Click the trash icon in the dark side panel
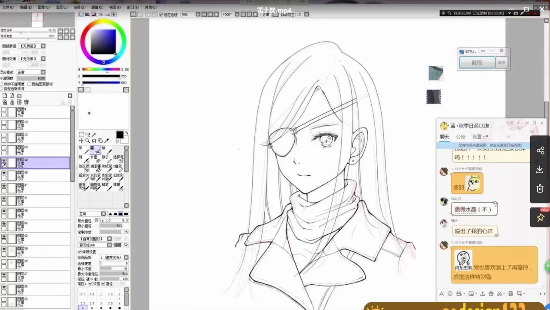Viewport: 550px width, 310px height. [x=540, y=188]
